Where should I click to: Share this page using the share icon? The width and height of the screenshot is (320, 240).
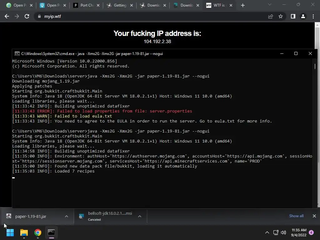tap(271, 16)
